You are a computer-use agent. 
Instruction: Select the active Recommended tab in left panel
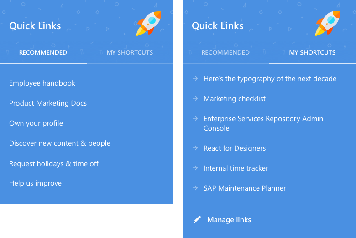43,52
